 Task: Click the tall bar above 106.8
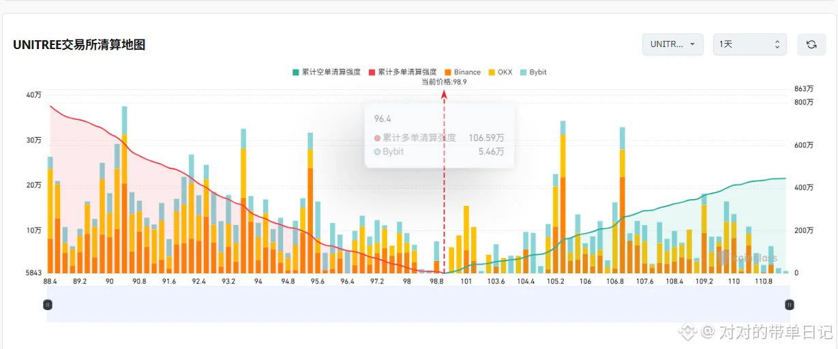click(x=623, y=200)
